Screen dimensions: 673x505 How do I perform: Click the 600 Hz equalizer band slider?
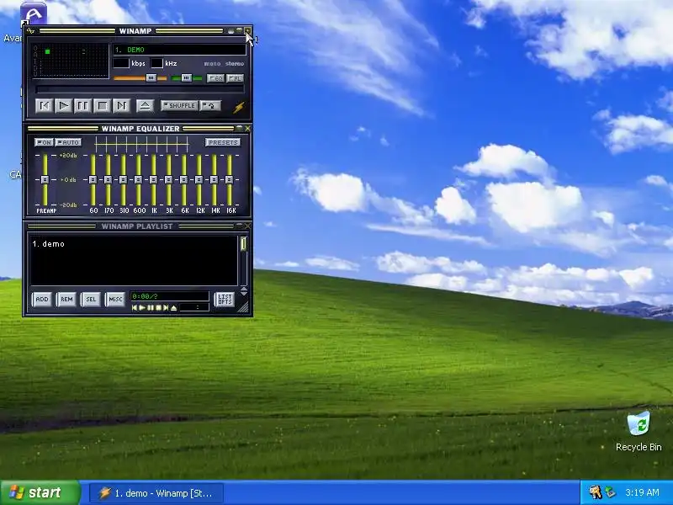138,179
